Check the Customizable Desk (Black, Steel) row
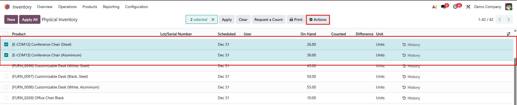Image resolution: width=517 pixels, height=105 pixels. coord(6,76)
